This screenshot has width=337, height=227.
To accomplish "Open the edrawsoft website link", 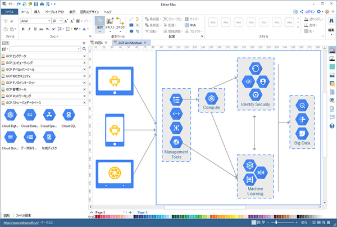I will (21, 223).
